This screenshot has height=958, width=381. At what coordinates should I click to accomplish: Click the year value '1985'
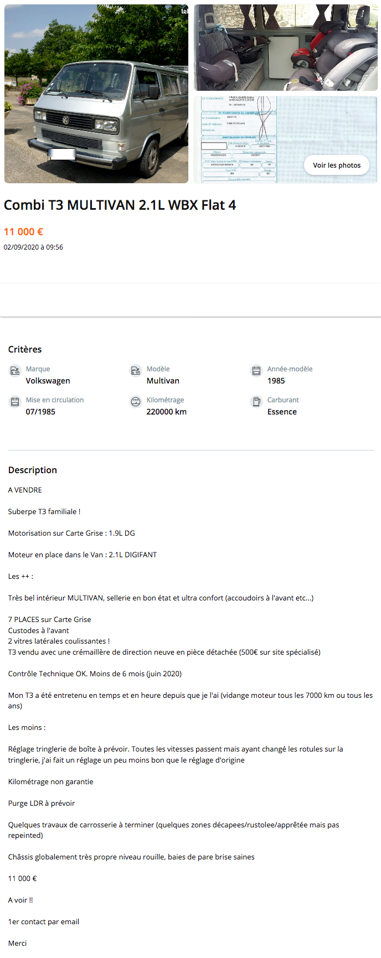[x=276, y=381]
